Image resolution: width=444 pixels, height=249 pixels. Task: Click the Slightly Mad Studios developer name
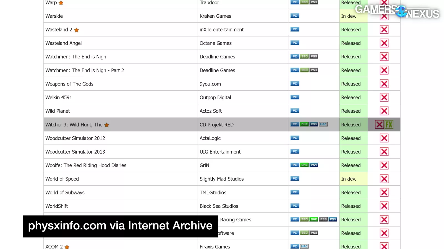pos(221,179)
